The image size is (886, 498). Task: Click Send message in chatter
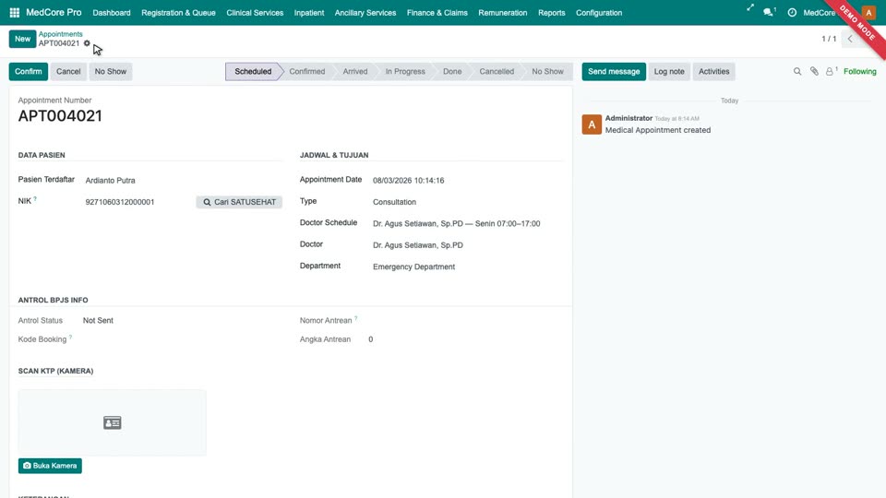pos(614,72)
